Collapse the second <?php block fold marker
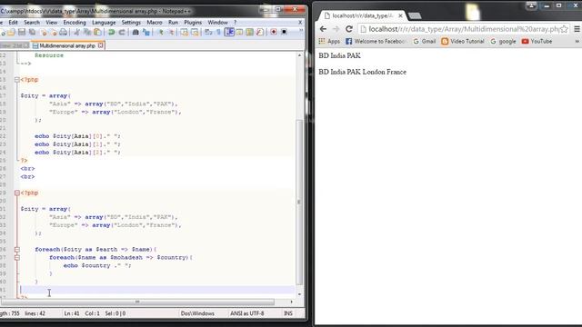This screenshot has width=582, height=327. tap(16, 193)
